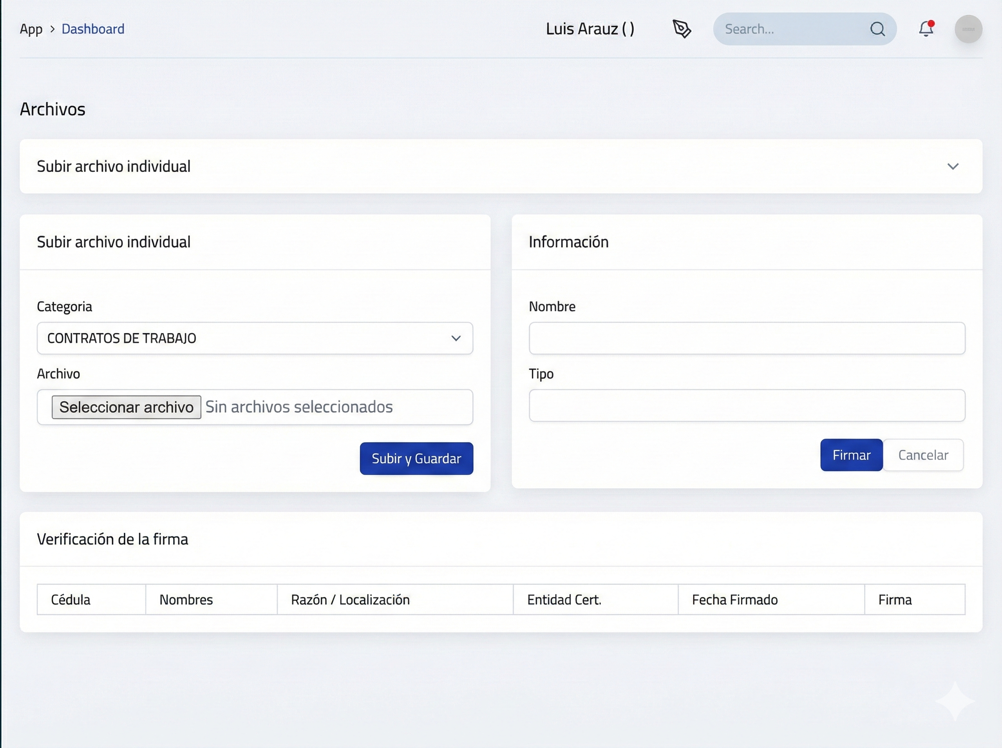Viewport: 1002px width, 748px height.
Task: Click the Categoria dropdown arrow
Action: 456,338
